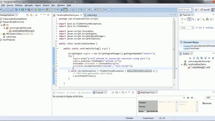This screenshot has height=121, width=215.
Task: Toggle Sort alphabetically in Outline toolbar
Action: pyautogui.click(x=198, y=58)
